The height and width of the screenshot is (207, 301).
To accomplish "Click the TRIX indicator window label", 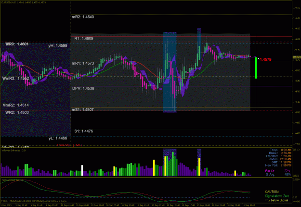I will click(13, 180).
